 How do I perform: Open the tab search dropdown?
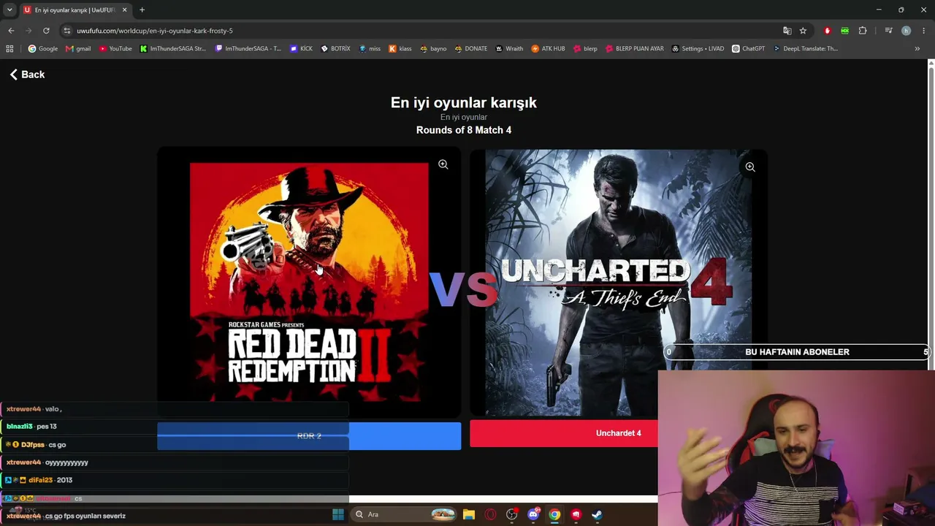(9, 10)
